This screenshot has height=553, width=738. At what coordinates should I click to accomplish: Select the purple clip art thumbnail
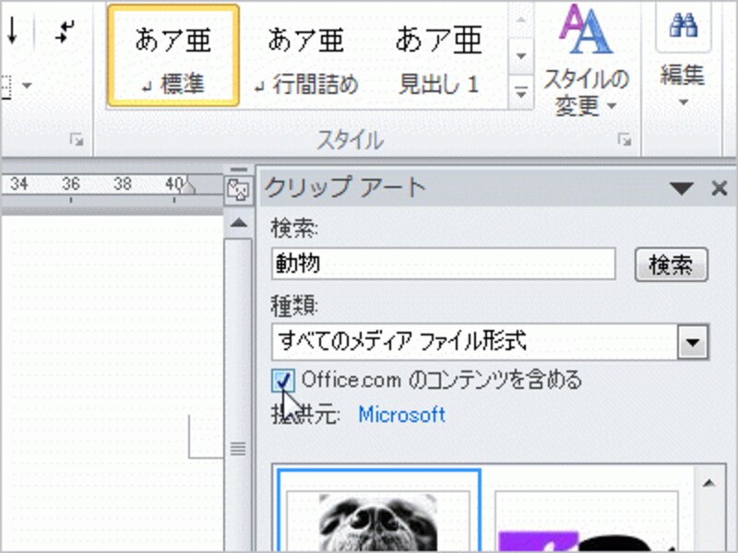tap(587, 521)
